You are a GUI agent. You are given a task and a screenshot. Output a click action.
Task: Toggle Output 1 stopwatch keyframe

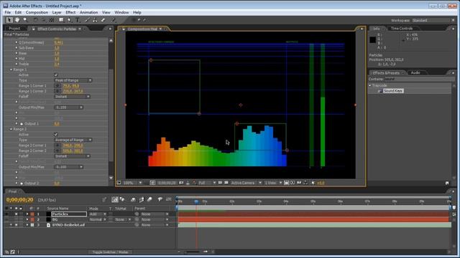tap(22, 124)
